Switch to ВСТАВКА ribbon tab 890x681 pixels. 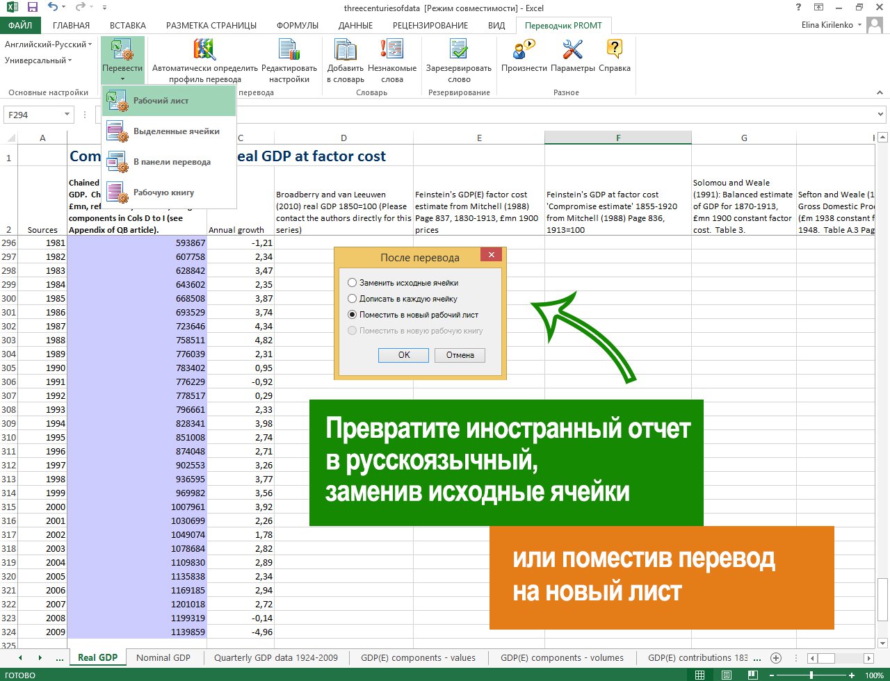tap(128, 25)
